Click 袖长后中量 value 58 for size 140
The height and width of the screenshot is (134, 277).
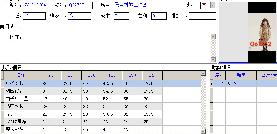tap(152, 99)
